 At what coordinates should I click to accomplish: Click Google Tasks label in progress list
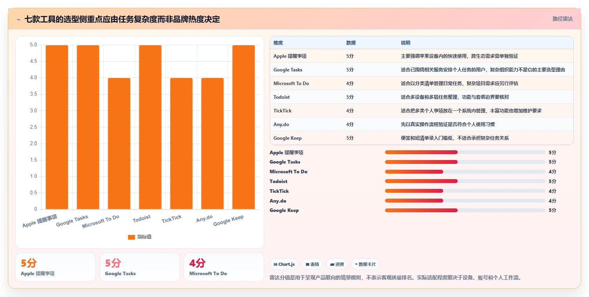point(285,162)
